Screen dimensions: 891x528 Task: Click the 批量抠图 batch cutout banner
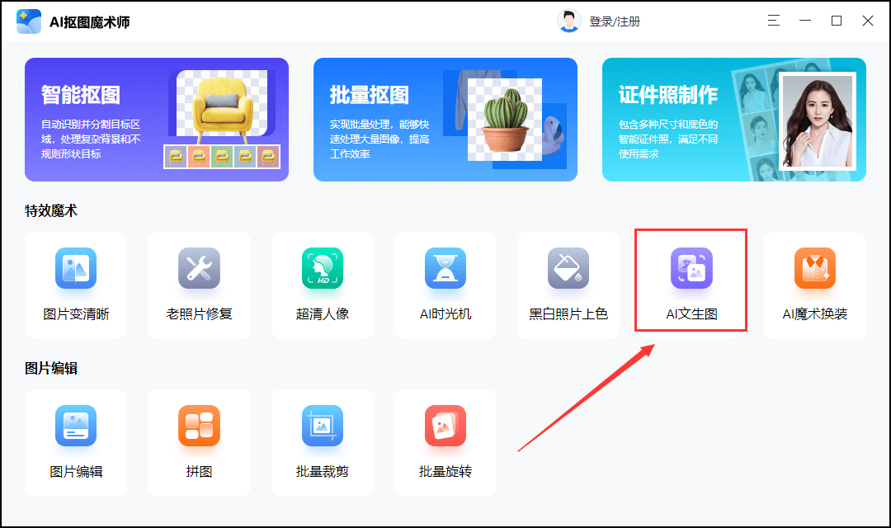[x=445, y=120]
